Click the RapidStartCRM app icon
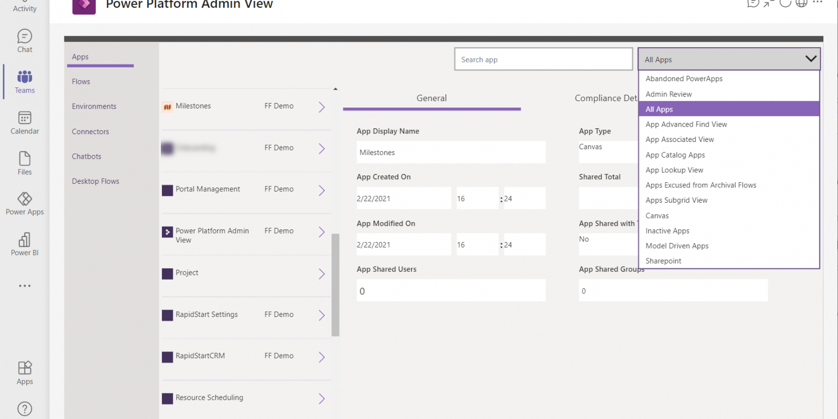 tap(168, 357)
